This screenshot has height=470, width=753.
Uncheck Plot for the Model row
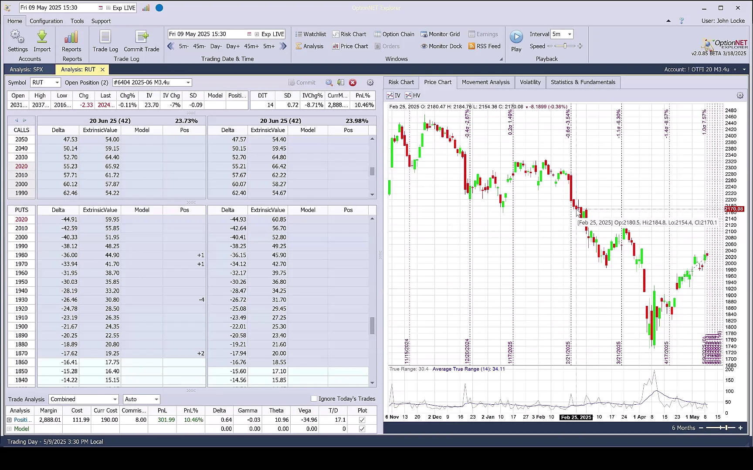click(x=362, y=429)
